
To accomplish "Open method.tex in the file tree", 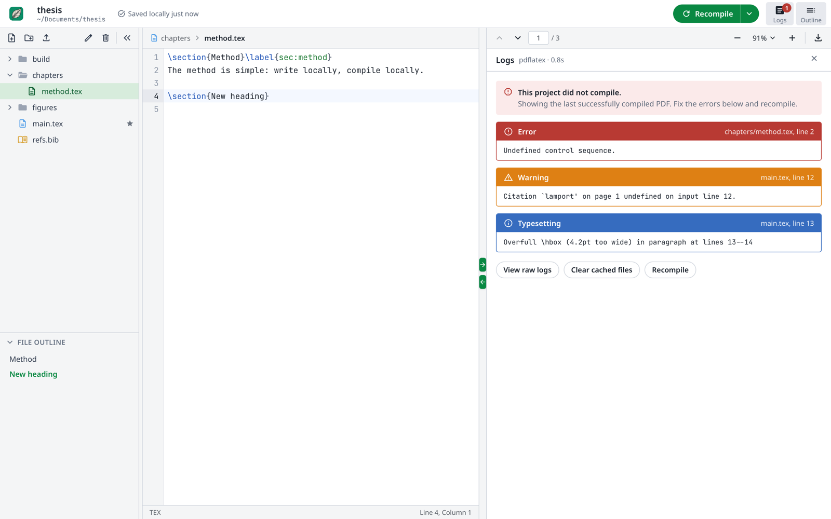I will tap(70, 91).
